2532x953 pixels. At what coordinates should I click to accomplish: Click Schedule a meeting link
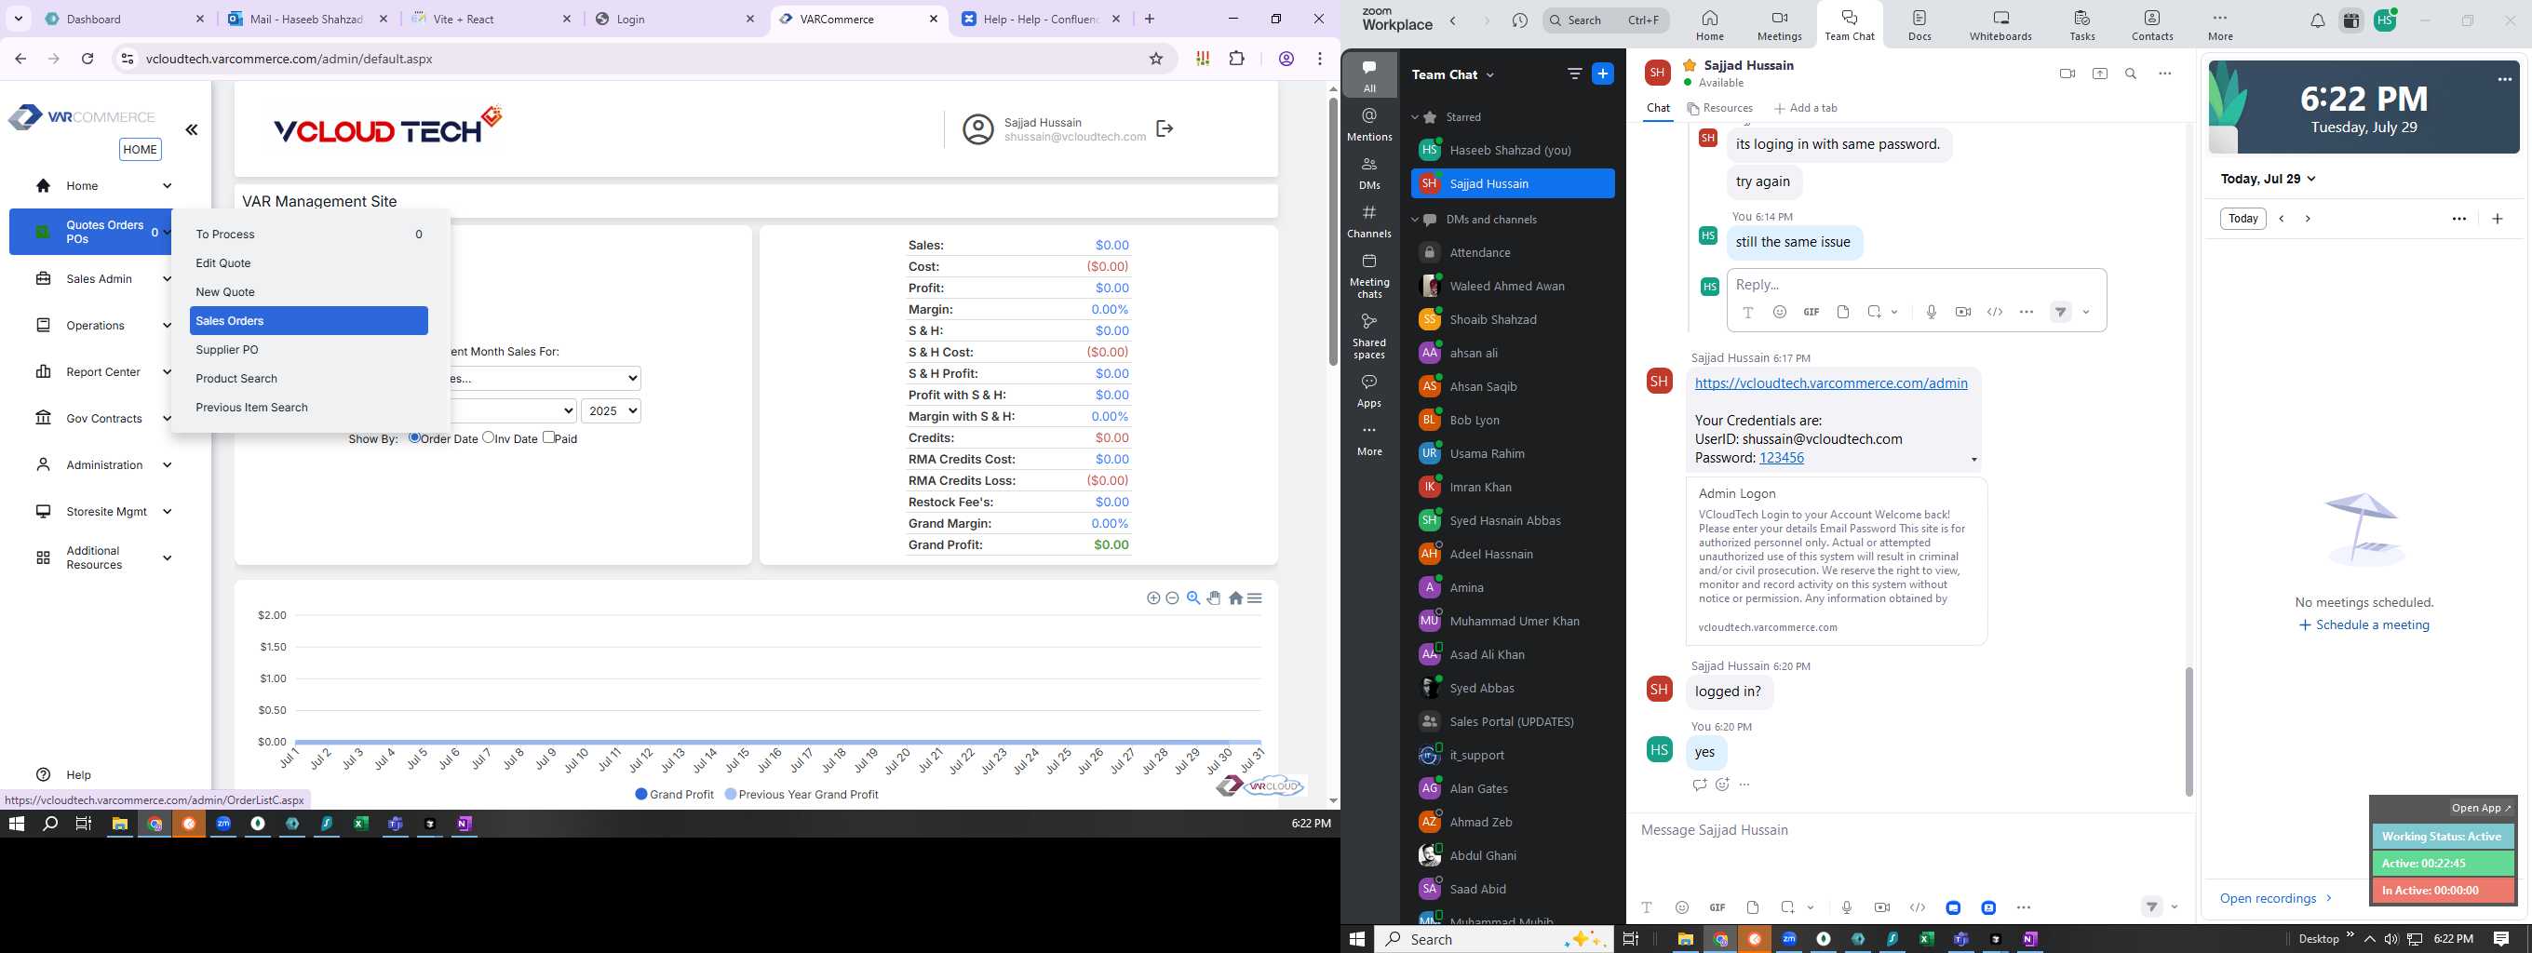[2364, 624]
